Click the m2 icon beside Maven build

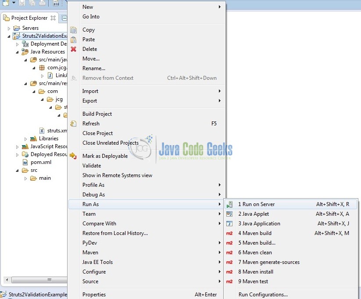(229, 233)
